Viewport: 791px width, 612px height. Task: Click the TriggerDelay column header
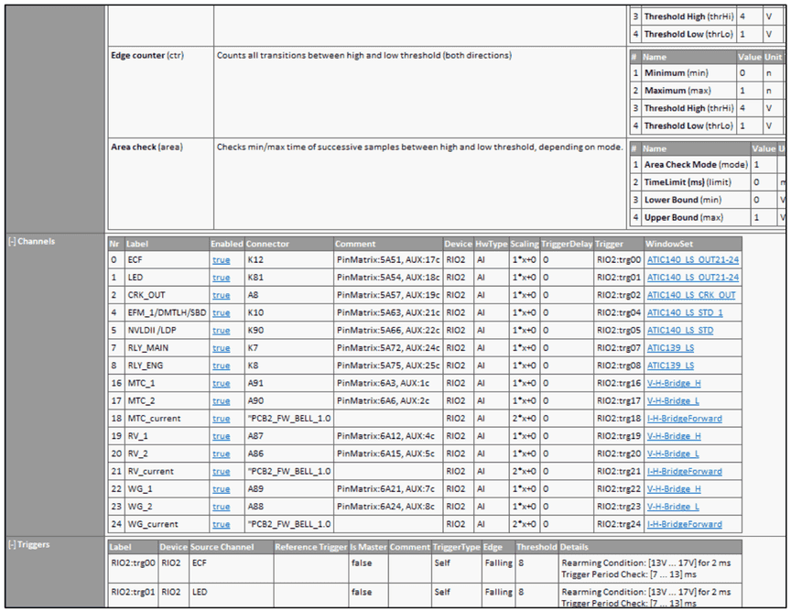[x=567, y=244]
